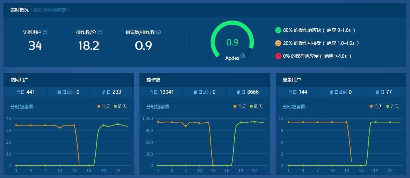
Task: Toggle 今天 legend in 访问用户 chart
Action: coord(104,107)
